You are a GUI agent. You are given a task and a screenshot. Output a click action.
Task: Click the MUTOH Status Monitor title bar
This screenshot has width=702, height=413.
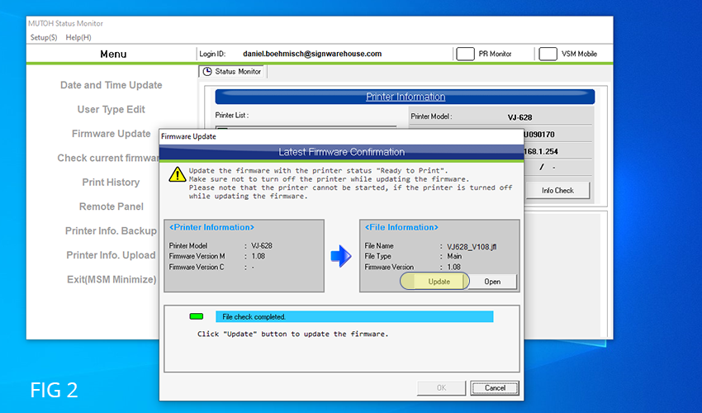tap(320, 23)
